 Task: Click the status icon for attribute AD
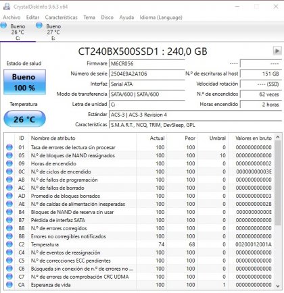pos(9,196)
